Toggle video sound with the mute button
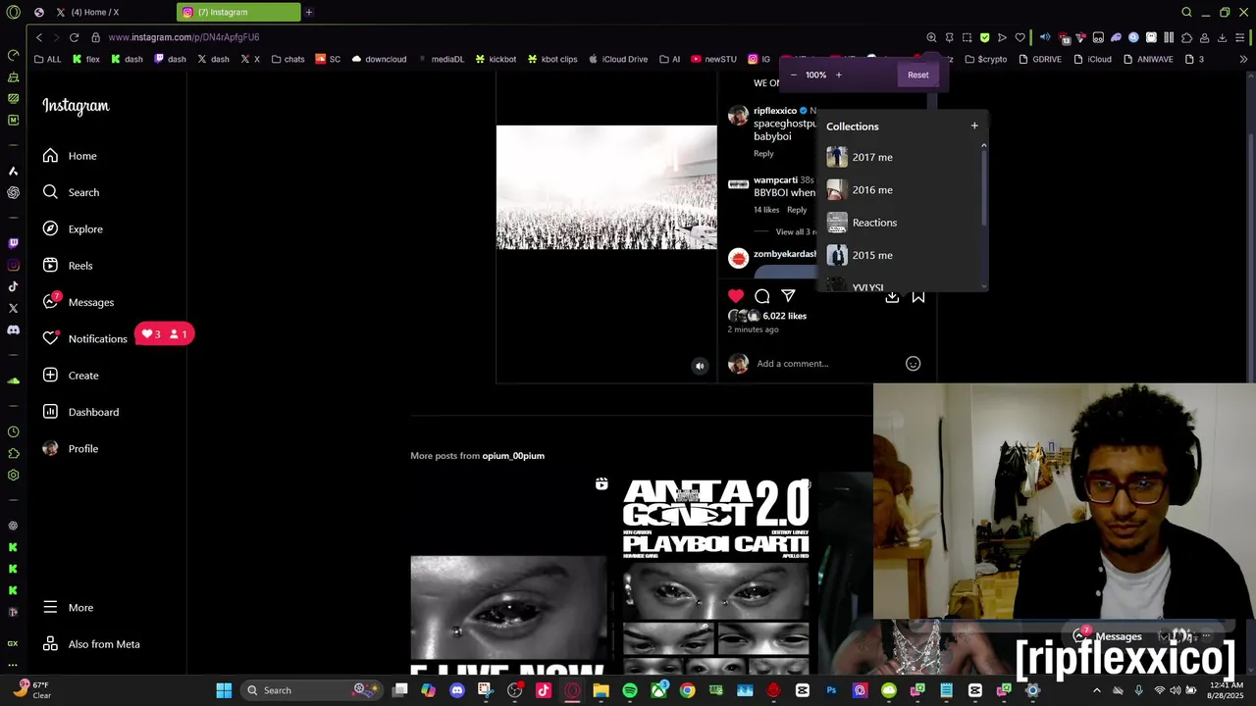1256x706 pixels. point(700,366)
